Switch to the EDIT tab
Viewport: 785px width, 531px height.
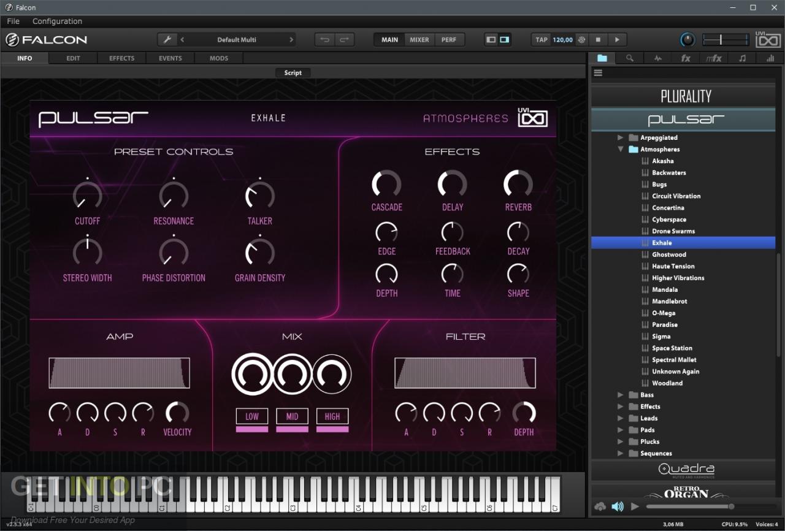coord(73,58)
